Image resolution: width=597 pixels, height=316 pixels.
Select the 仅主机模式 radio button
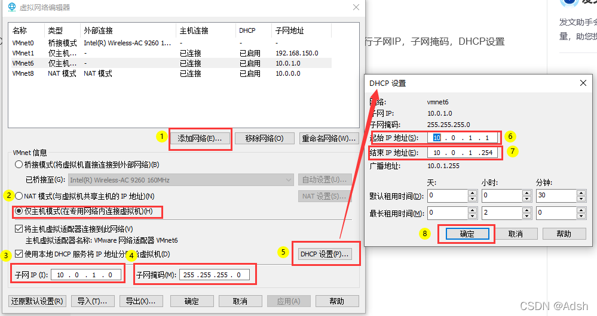19,211
